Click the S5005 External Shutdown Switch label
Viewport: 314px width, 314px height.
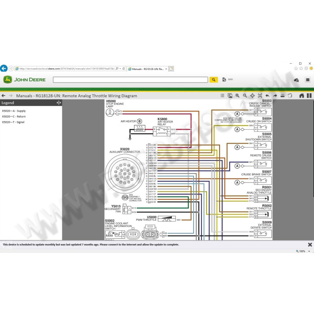click(x=258, y=136)
